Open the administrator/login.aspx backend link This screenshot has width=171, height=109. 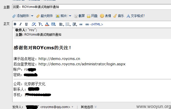(82, 64)
